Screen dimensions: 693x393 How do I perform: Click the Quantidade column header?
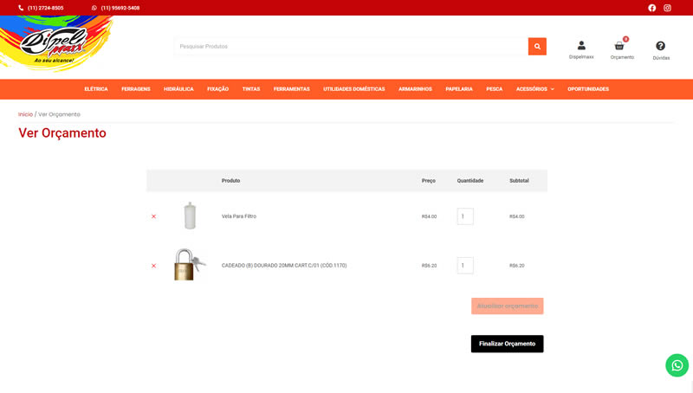pos(470,181)
